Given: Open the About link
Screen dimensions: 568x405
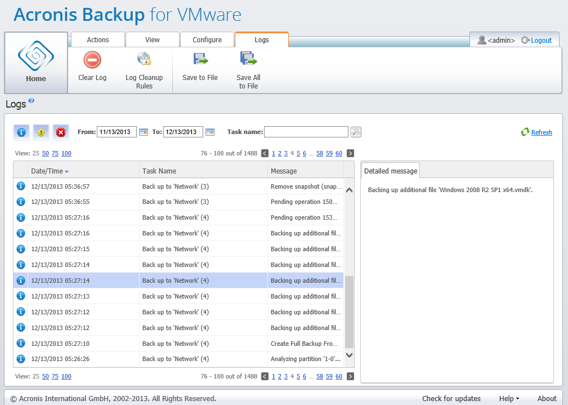Looking at the screenshot, I should coord(547,398).
